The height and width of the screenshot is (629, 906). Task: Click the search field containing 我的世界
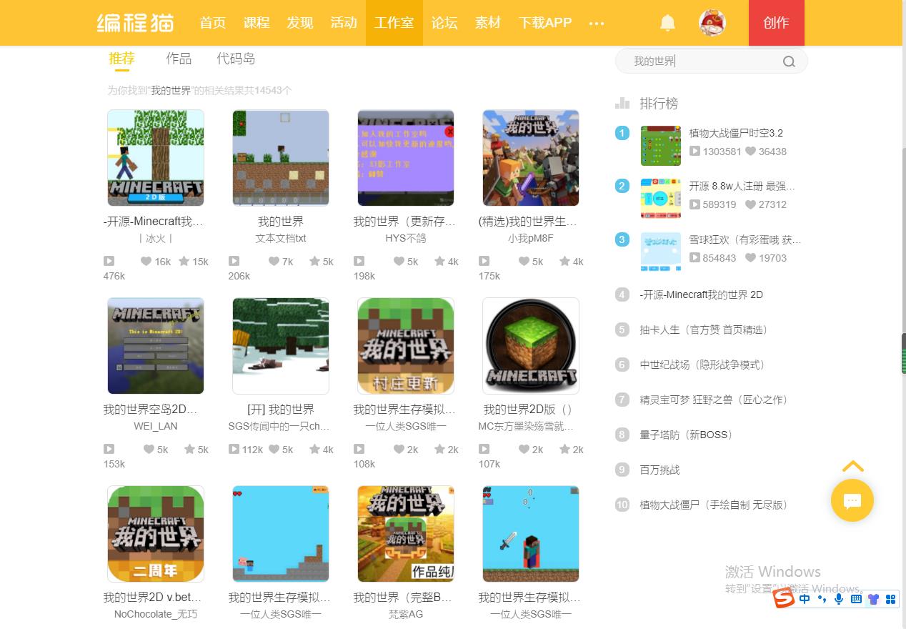(x=712, y=61)
